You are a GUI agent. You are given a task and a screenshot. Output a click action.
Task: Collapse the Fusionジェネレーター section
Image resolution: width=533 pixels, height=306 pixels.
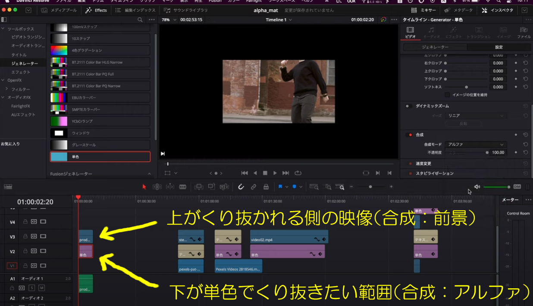click(x=150, y=174)
